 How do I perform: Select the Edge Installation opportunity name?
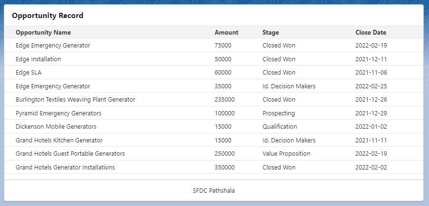[38, 59]
